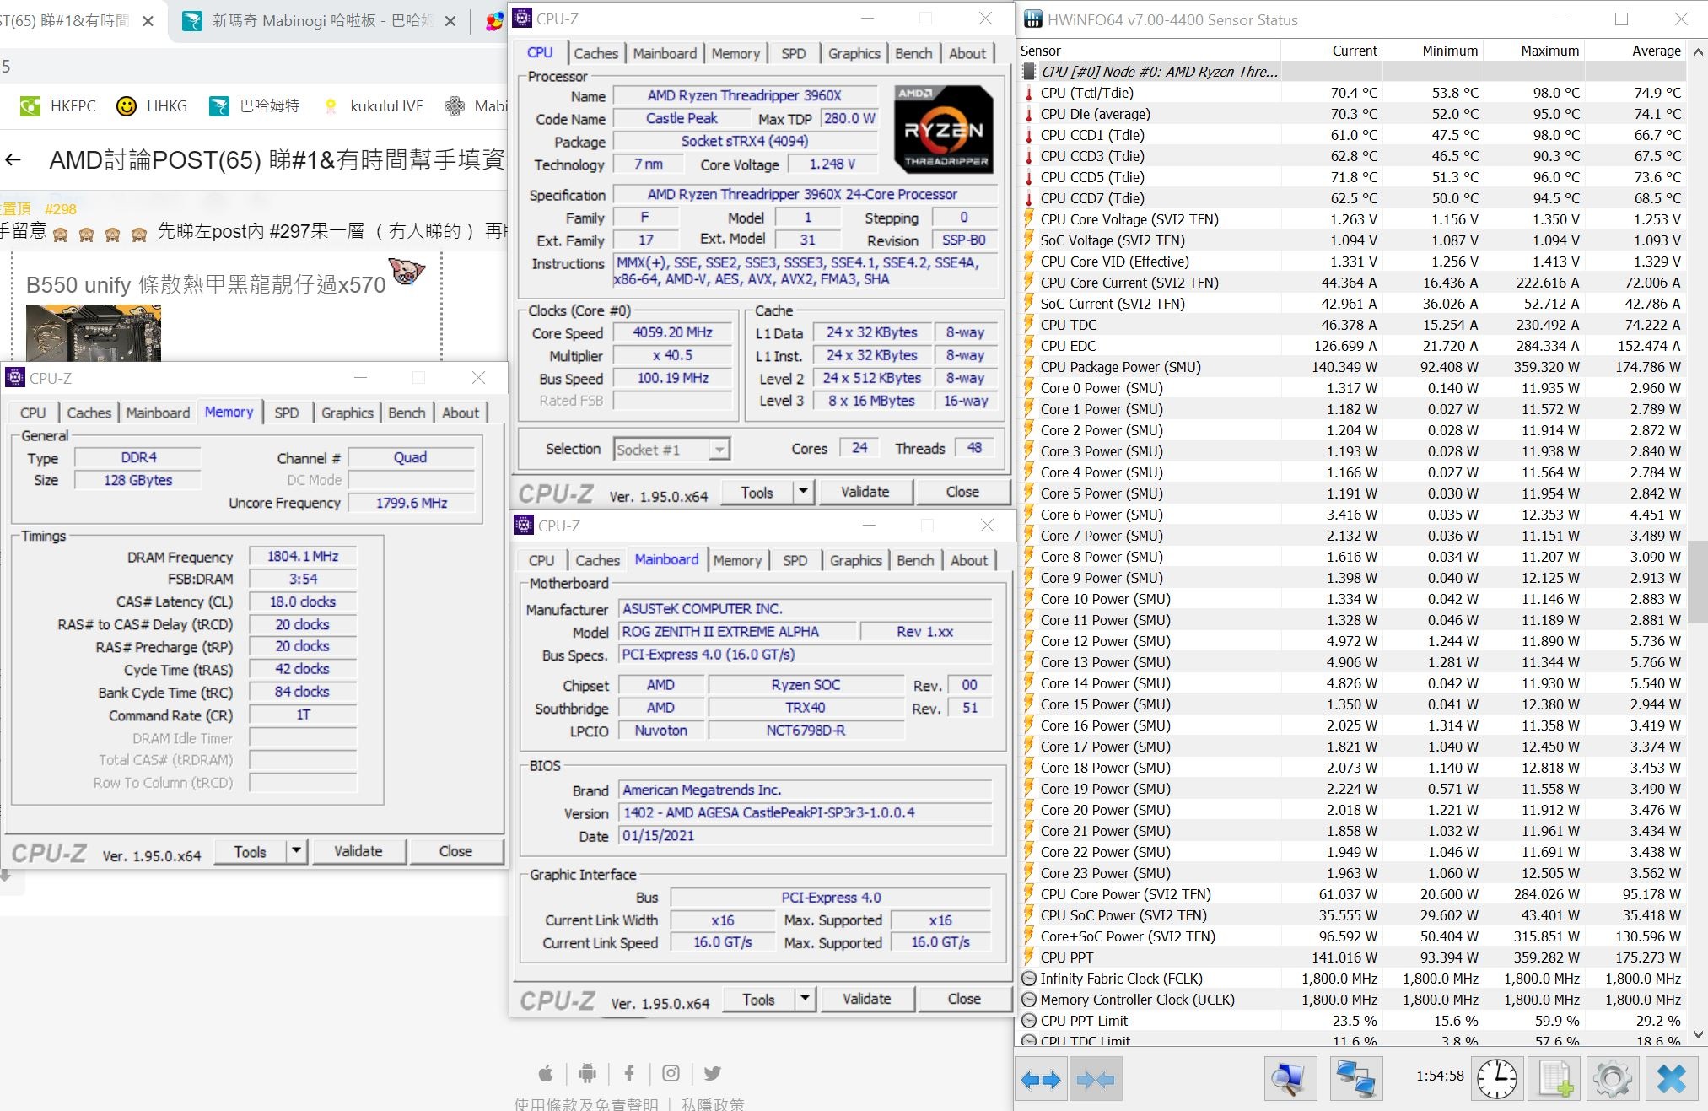Click Validate in Mainboard window
Screen dimensions: 1708x1111
point(866,999)
